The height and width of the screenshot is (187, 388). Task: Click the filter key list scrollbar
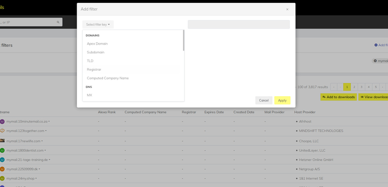coord(183,40)
